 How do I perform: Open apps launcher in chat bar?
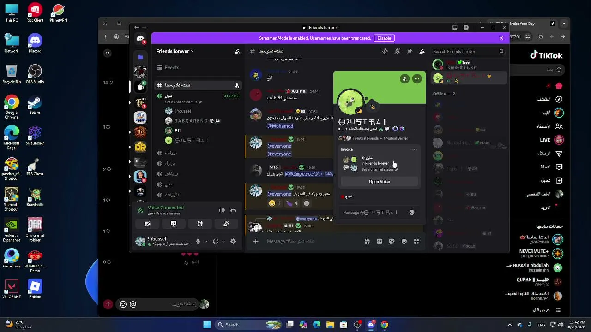(x=416, y=241)
